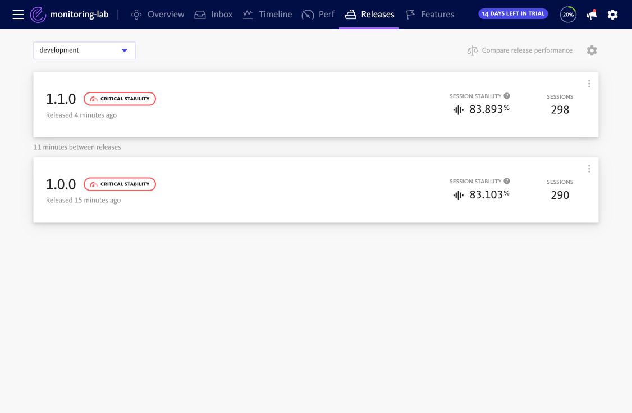Screen dimensions: 632x413
Task: Click the Overview nodes icon
Action: 136,15
